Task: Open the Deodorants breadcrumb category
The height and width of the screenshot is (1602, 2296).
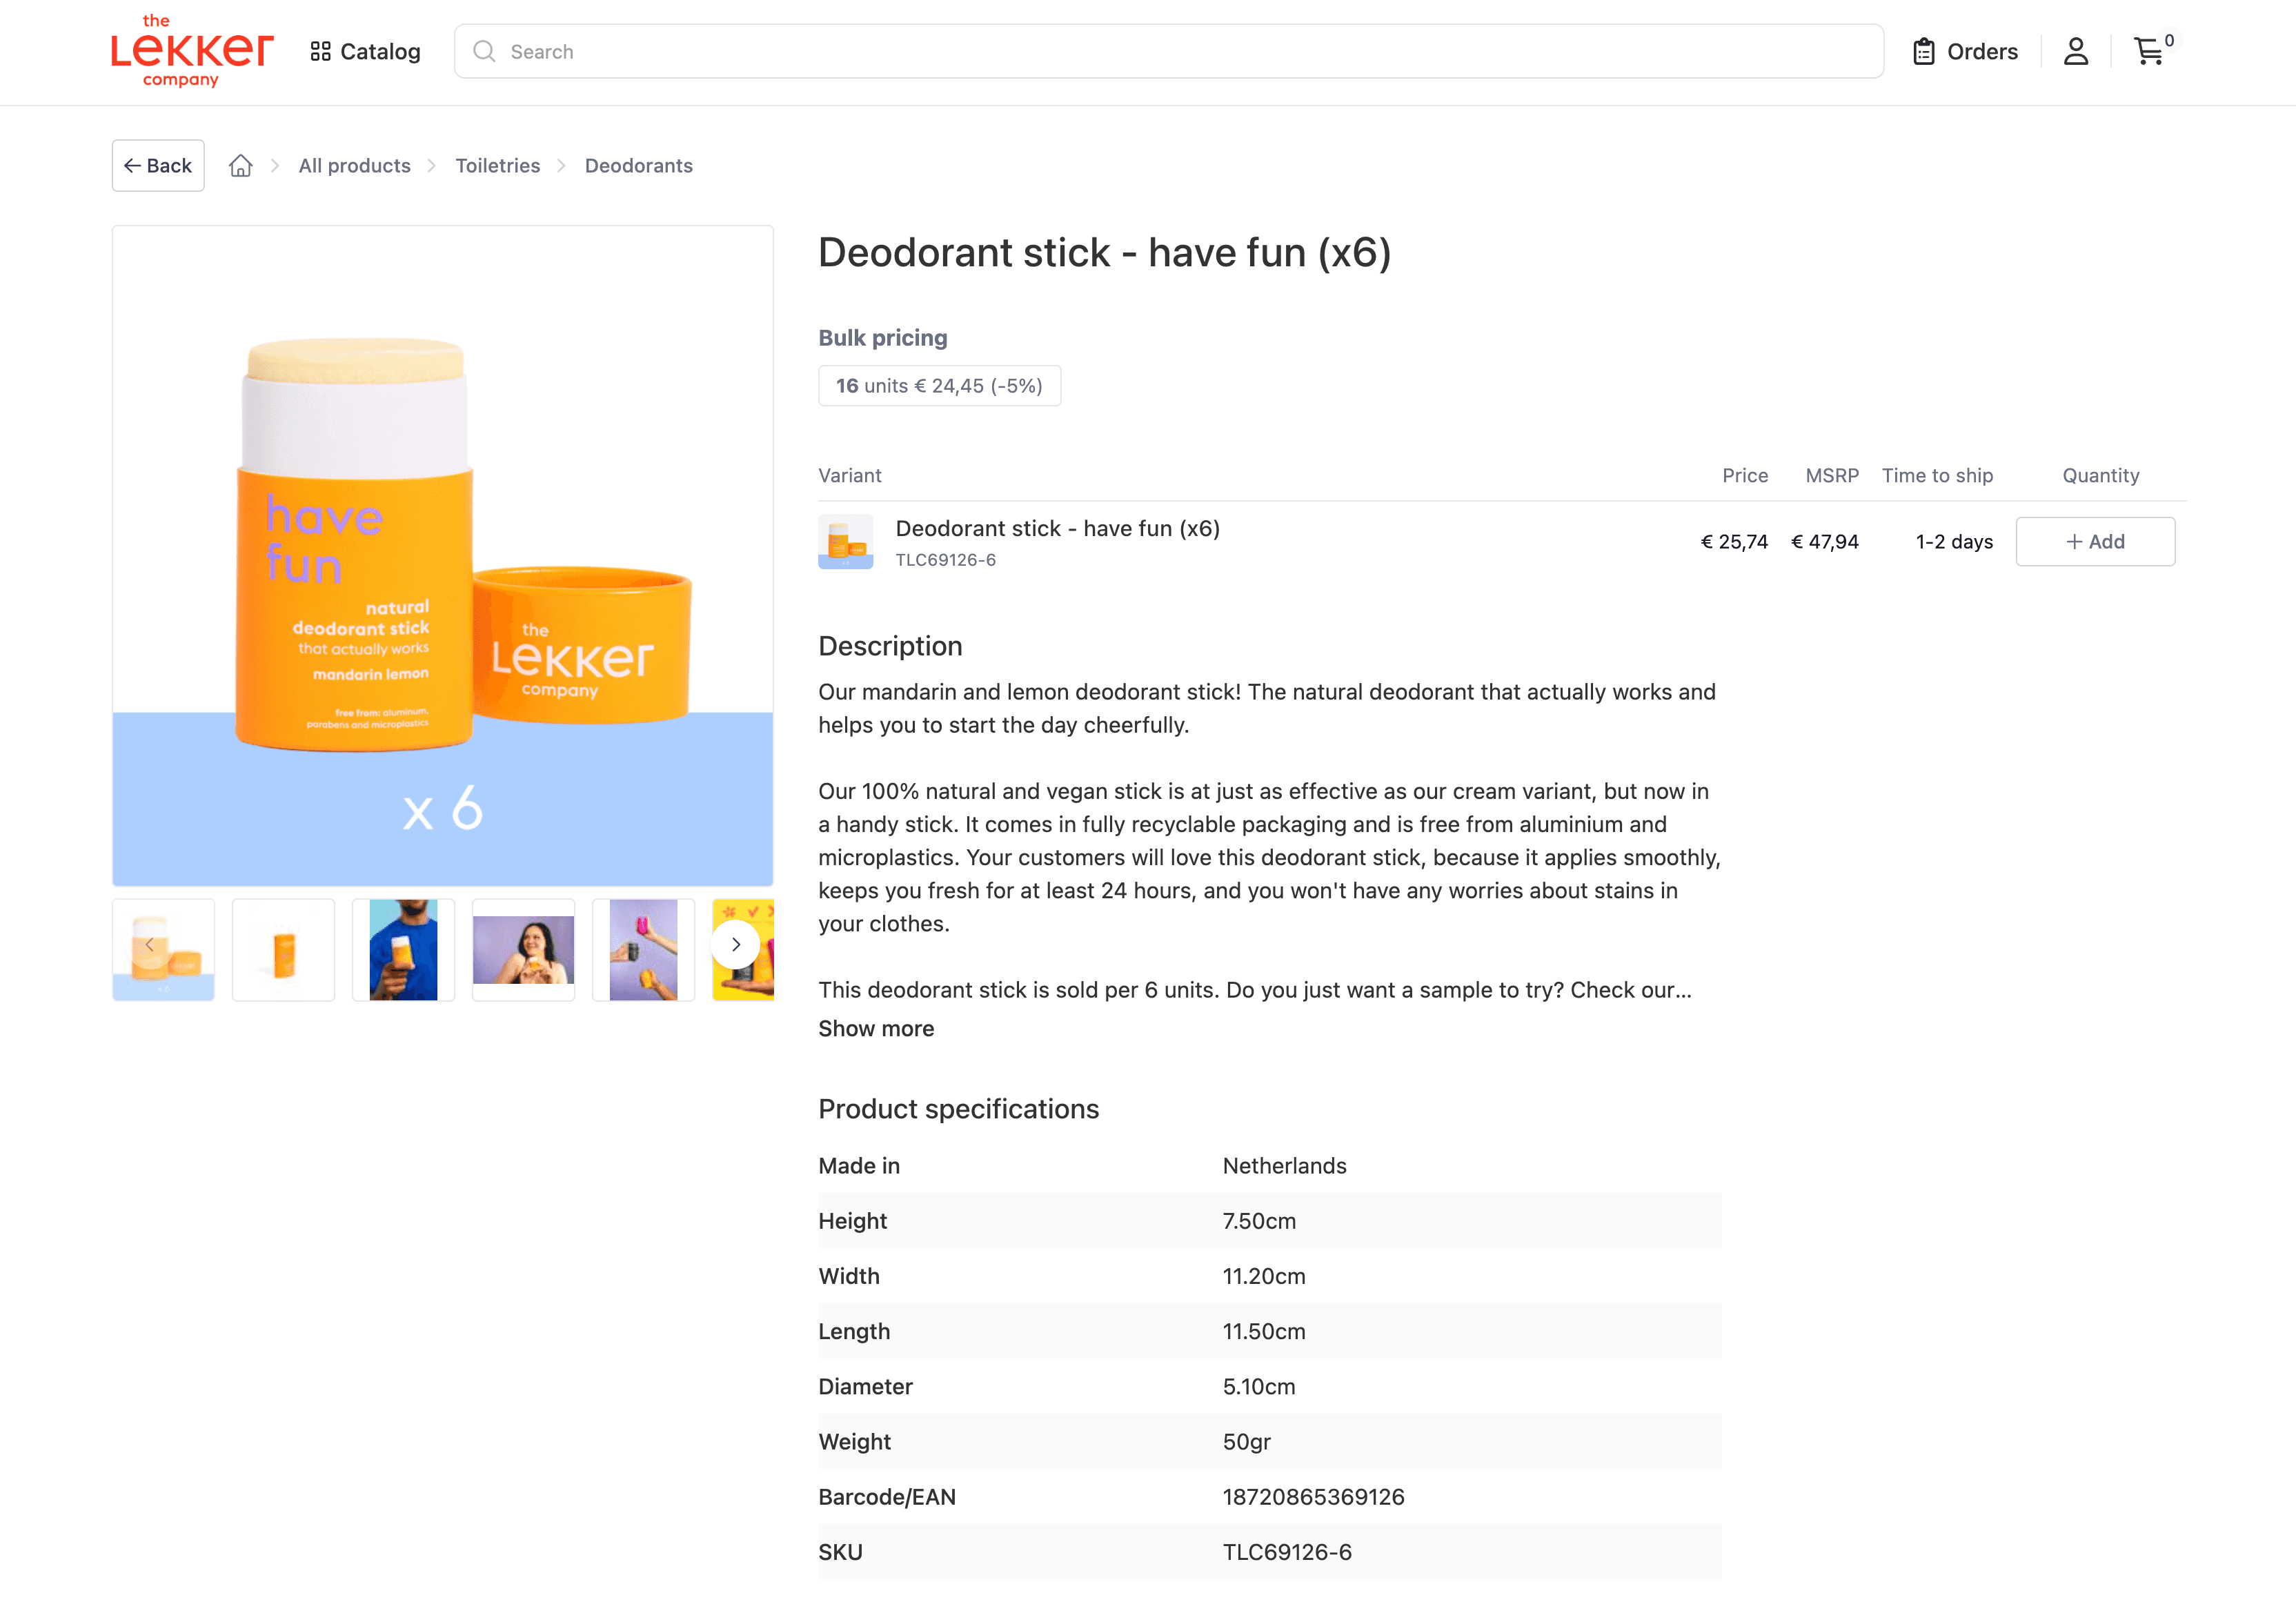Action: [638, 165]
